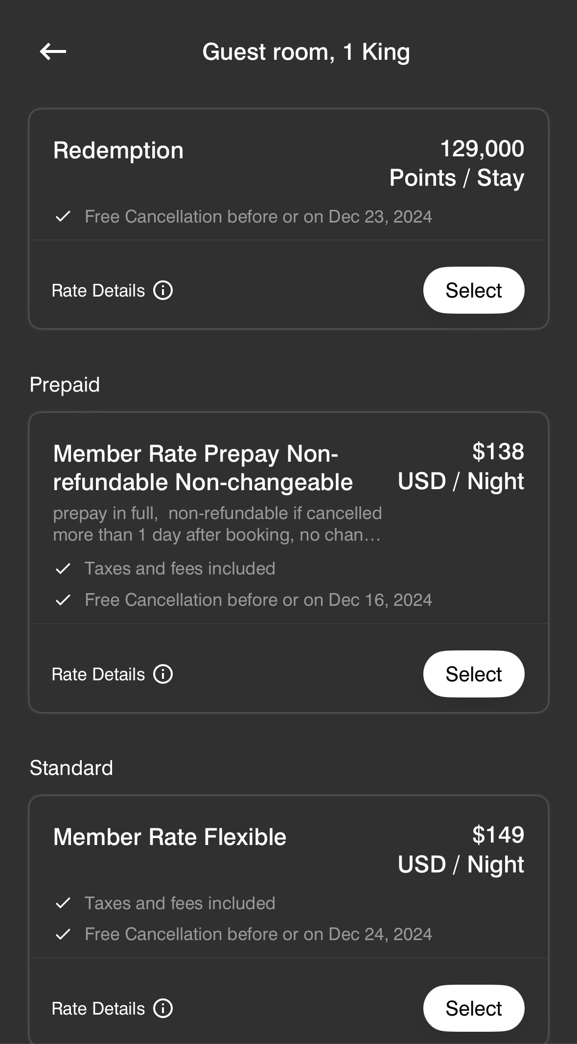View Rate Details for Redemption rate
The height and width of the screenshot is (1044, 577).
[x=98, y=291]
